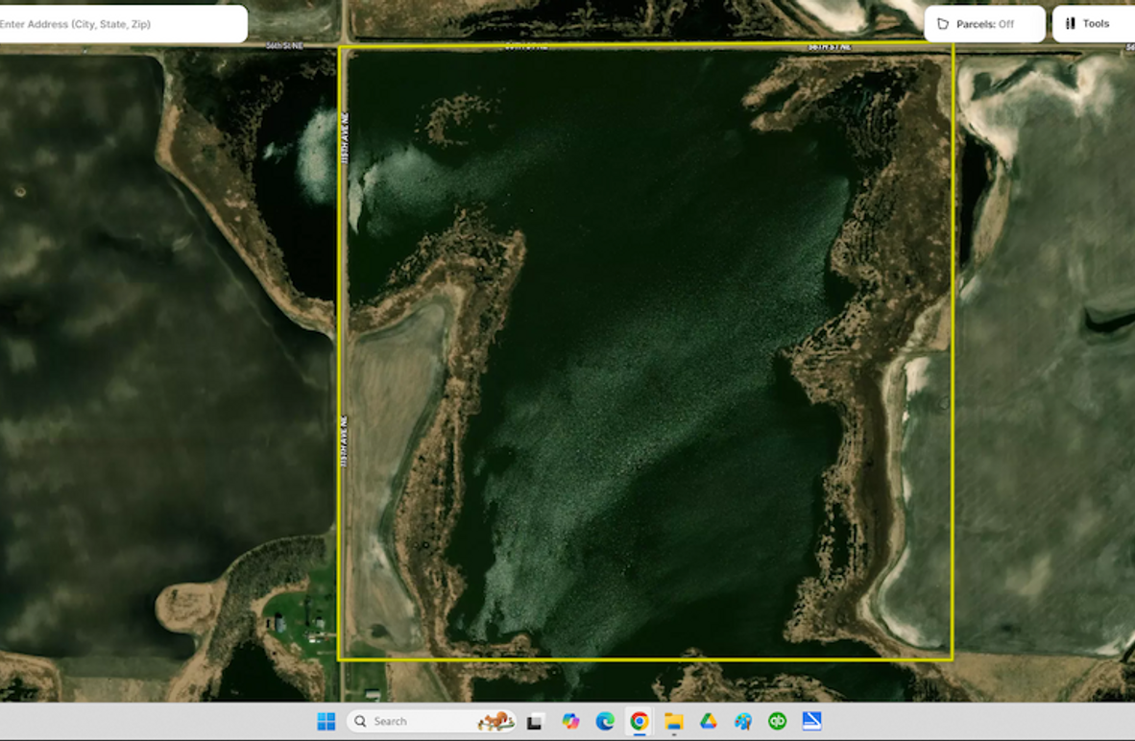
Task: Launch QuickBooks from the taskbar
Action: pyautogui.click(x=778, y=721)
